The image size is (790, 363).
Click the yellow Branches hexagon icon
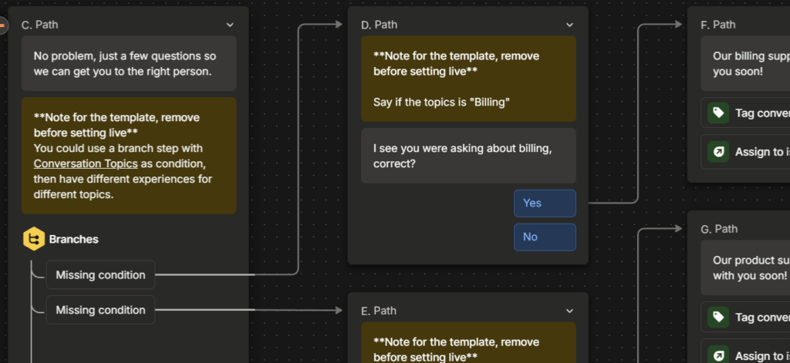click(x=33, y=240)
